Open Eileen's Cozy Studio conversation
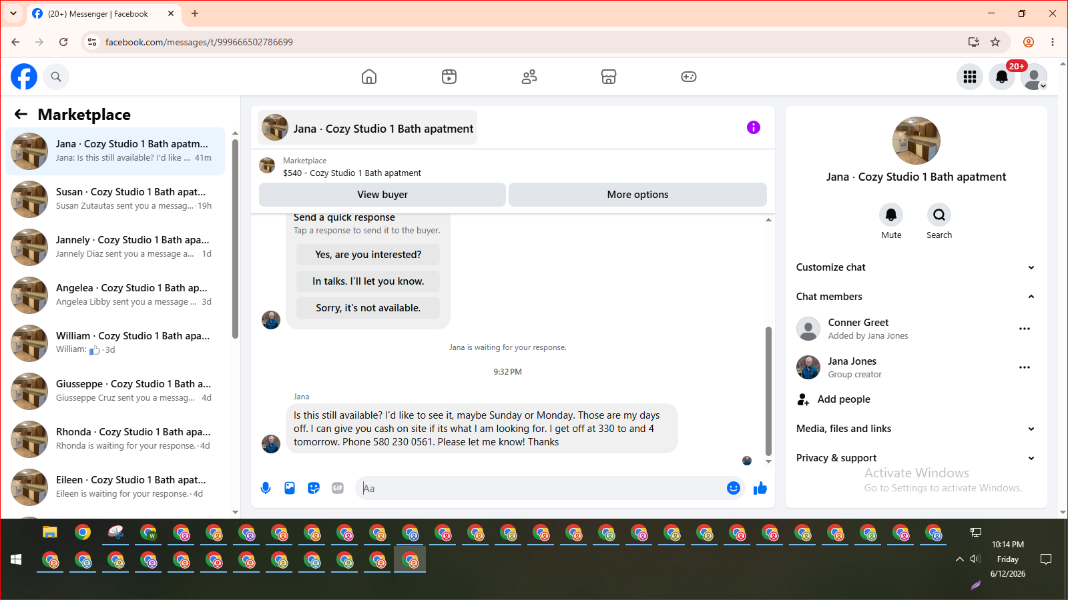 coord(115,487)
